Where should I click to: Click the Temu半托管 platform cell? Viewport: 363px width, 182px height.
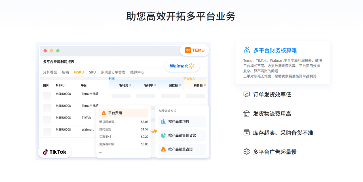pos(90,106)
